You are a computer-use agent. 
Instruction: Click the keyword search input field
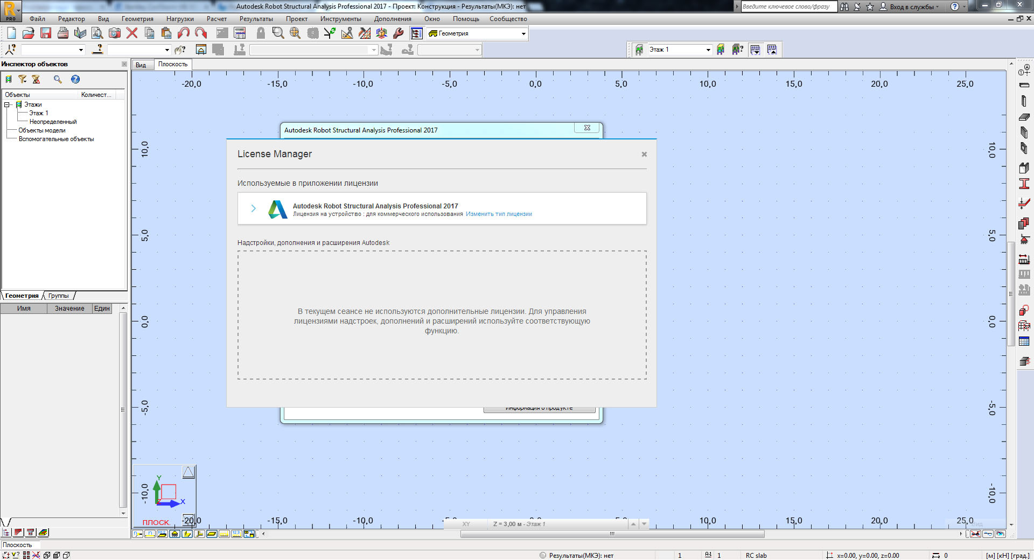click(788, 6)
